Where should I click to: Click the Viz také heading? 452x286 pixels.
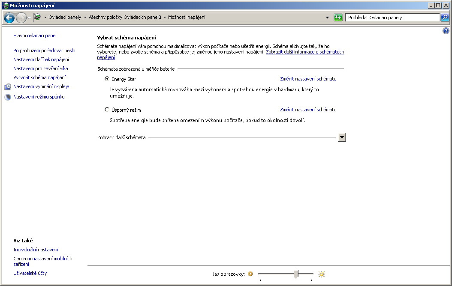tap(23, 241)
